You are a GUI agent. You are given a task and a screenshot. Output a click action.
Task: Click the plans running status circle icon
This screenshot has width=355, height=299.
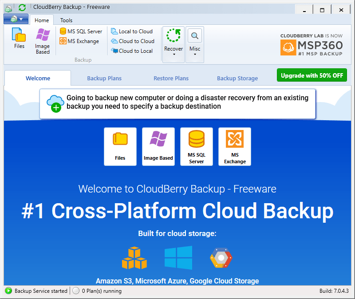pyautogui.click(x=76, y=291)
